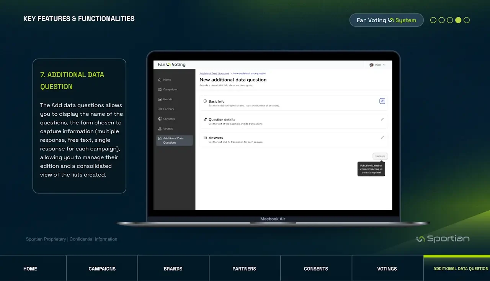
Task: Go to the CAMPAIGNS bottom tab
Action: (102, 269)
